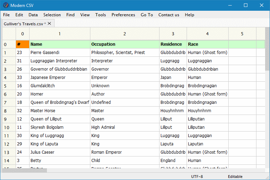Select the 'Betty' cell

60,161
